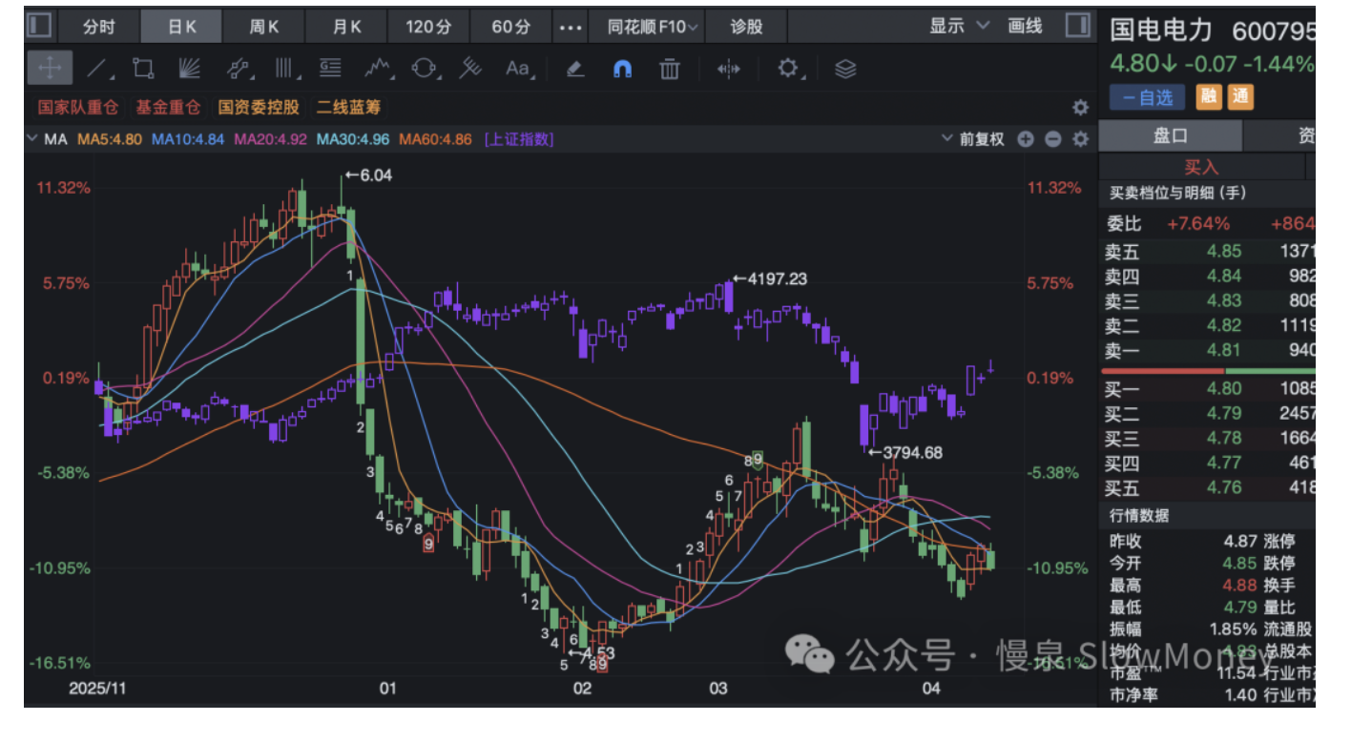This screenshot has height=742, width=1351.
Task: Open more periods via the ellipsis button
Action: [571, 27]
